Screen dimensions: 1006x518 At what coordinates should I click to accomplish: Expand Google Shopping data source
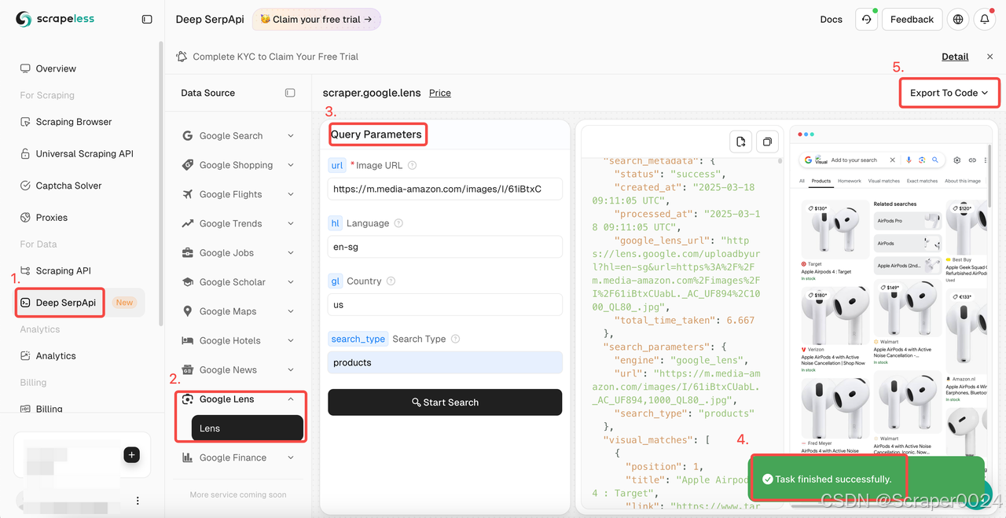(238, 165)
